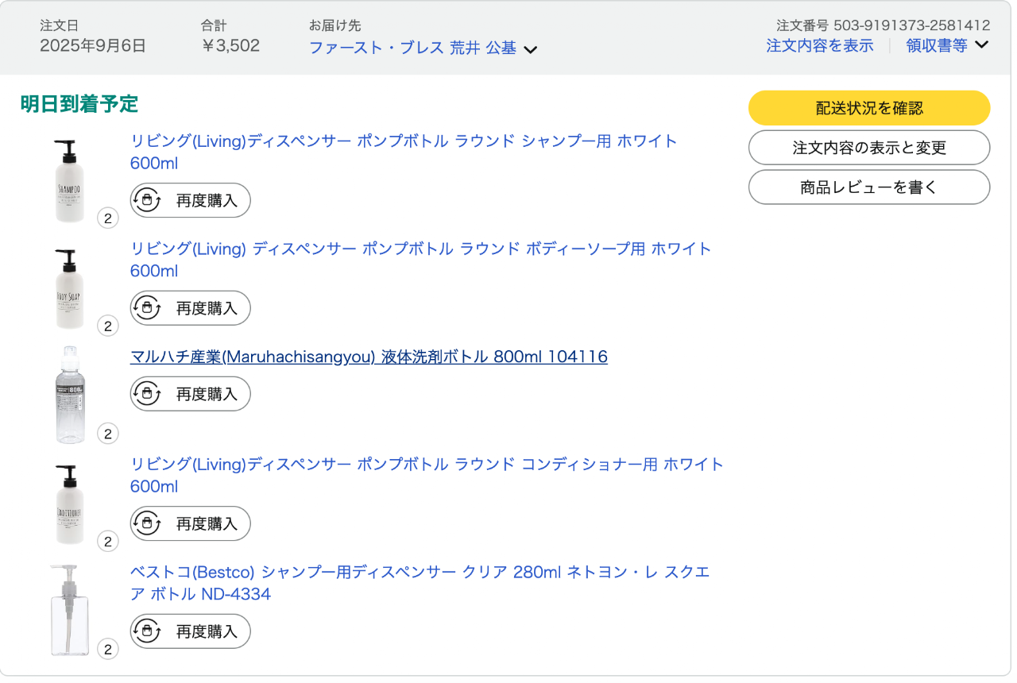The image size is (1017, 683).
Task: Click the buy-again icon for the conditioner bottle
Action: [147, 524]
